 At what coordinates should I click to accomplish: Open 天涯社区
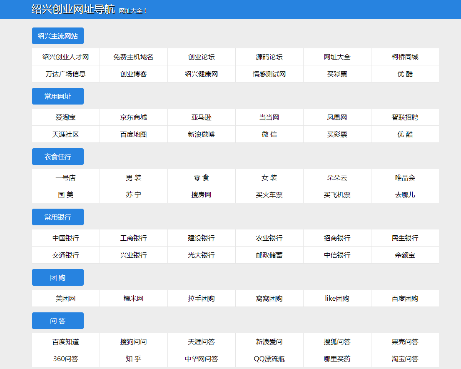pos(65,135)
